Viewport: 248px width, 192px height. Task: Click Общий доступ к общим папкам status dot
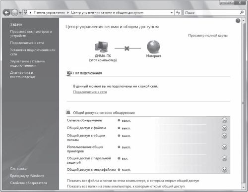[119, 136]
